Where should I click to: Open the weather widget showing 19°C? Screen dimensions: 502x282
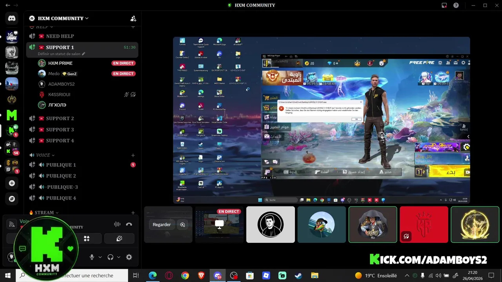[x=376, y=276]
